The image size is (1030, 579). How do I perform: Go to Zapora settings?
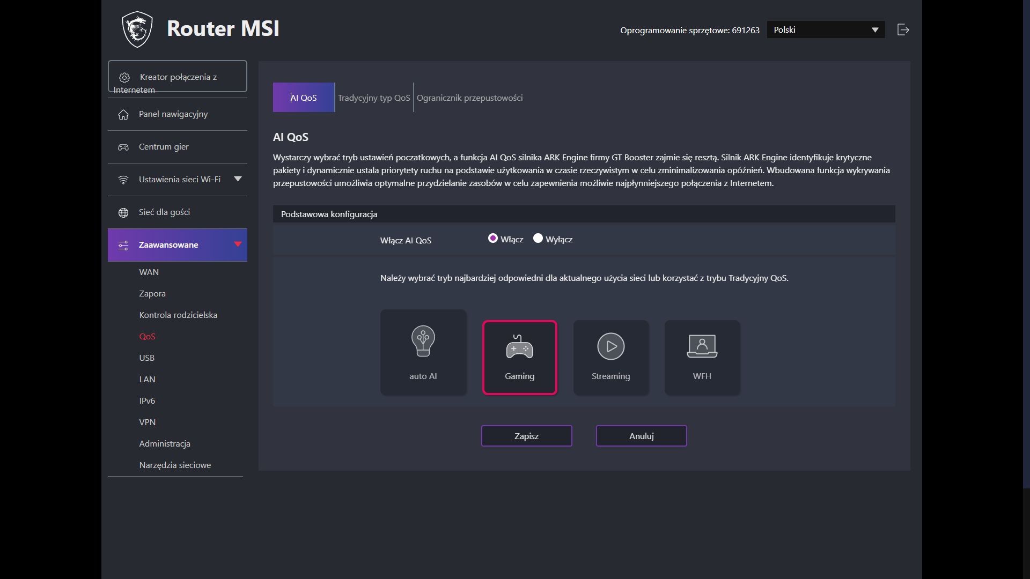click(152, 294)
